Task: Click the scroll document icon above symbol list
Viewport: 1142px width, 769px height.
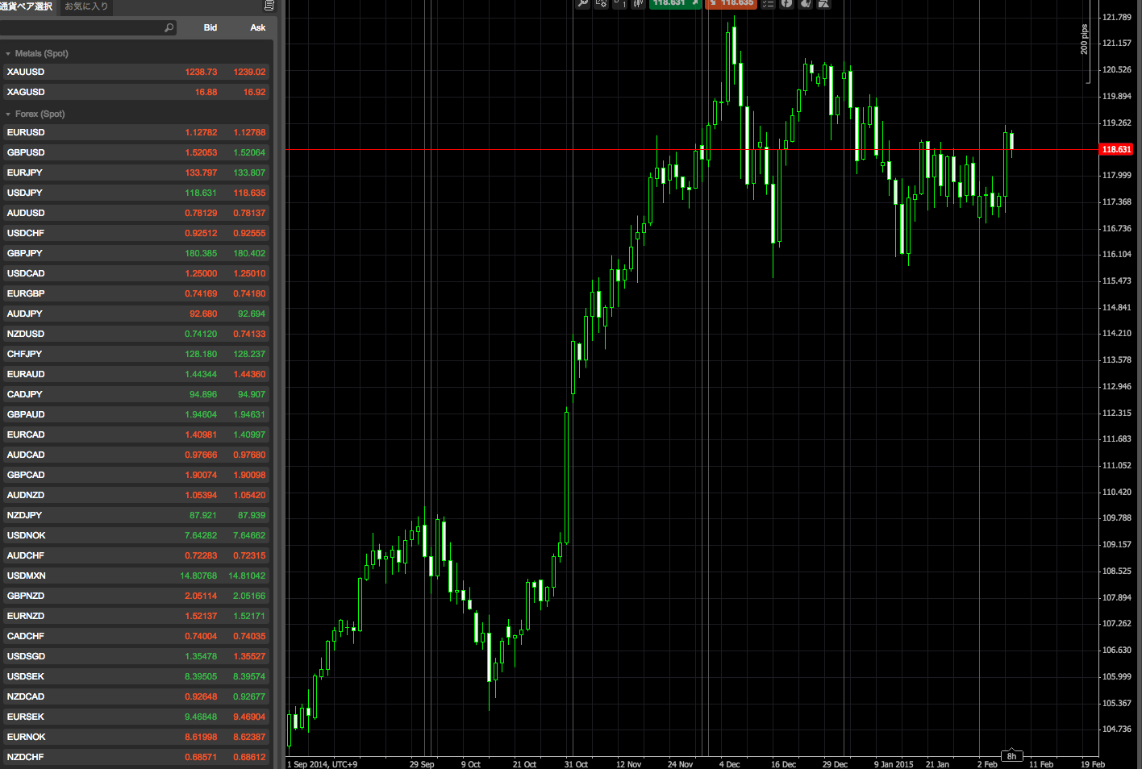Action: coord(269,6)
